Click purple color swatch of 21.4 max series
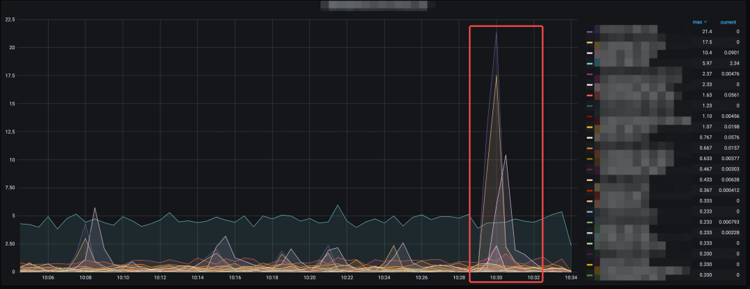The height and width of the screenshot is (289, 750). click(x=590, y=32)
